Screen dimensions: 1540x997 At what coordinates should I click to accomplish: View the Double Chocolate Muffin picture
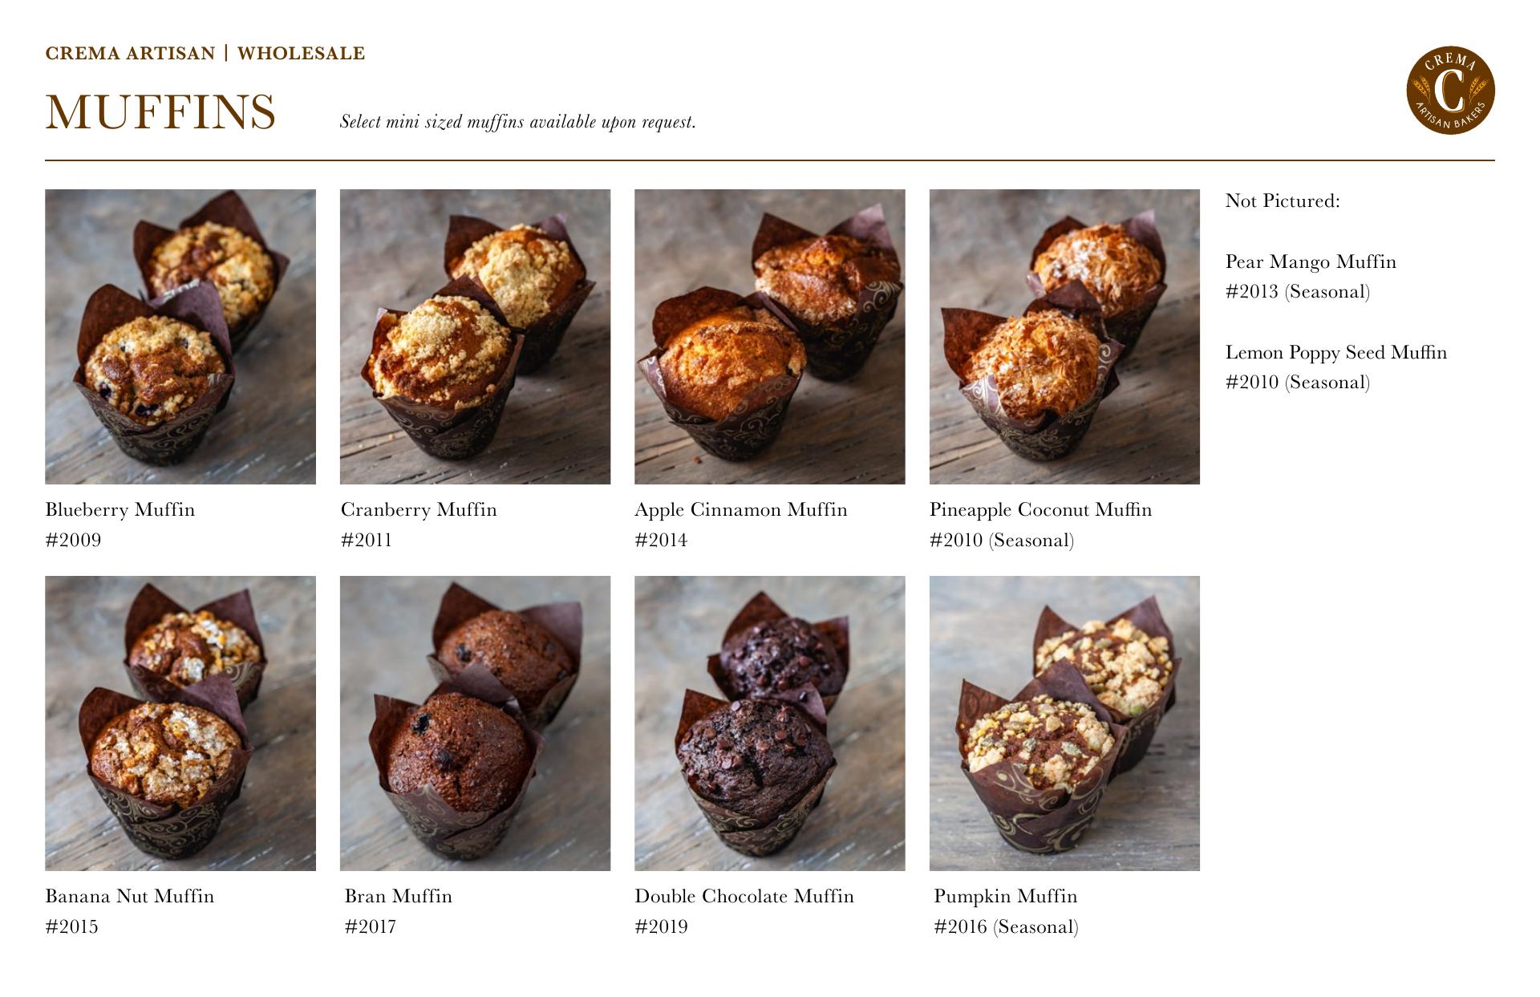[x=770, y=723]
